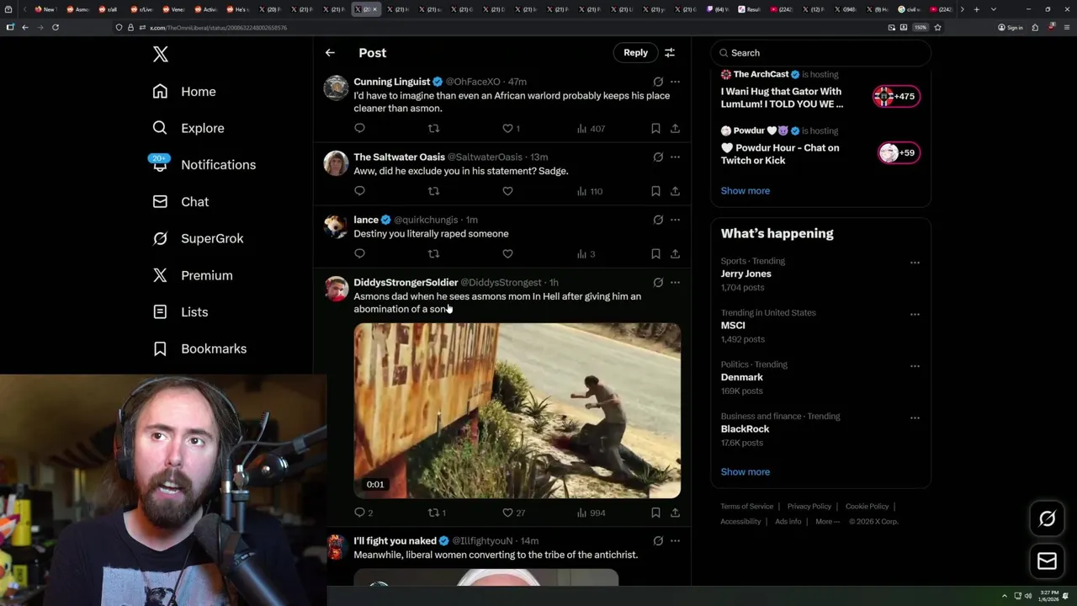Open Cunning Linguist's profile name
The width and height of the screenshot is (1077, 606).
392,82
